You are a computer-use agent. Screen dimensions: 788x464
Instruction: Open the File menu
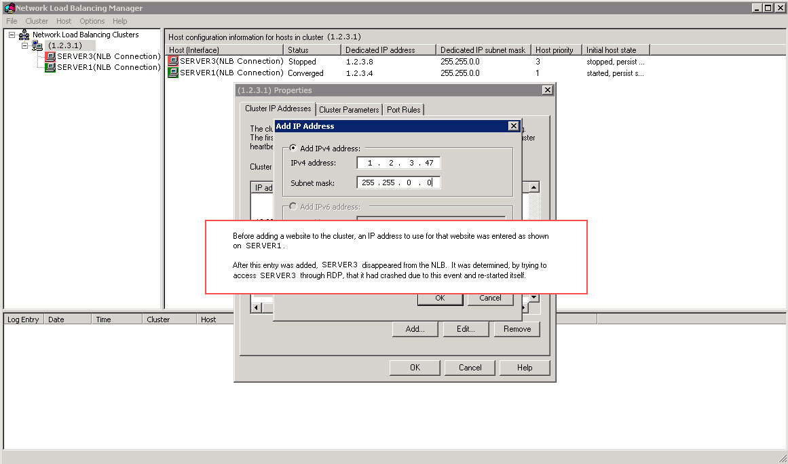point(12,21)
